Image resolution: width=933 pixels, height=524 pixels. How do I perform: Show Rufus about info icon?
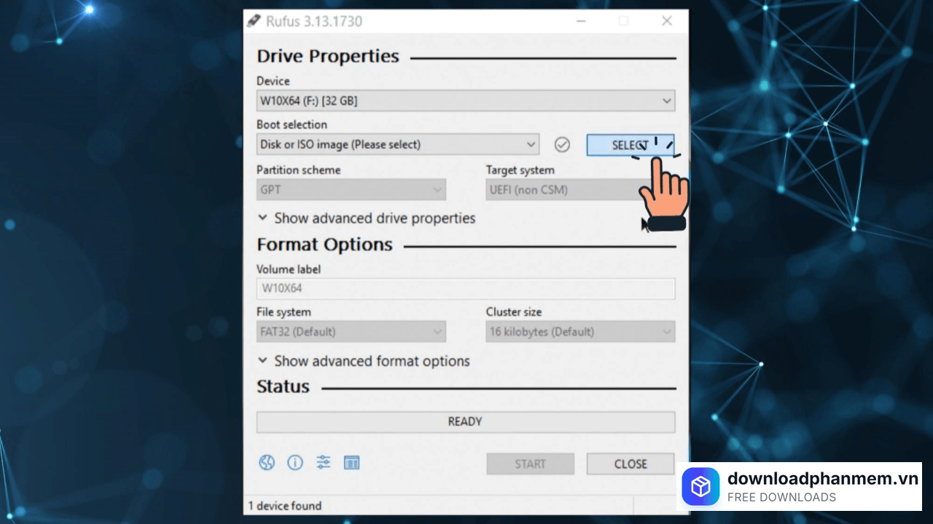[x=294, y=463]
